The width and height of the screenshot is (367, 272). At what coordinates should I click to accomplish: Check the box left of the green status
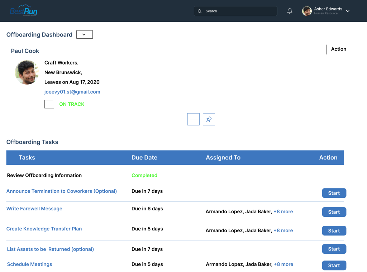(49, 104)
